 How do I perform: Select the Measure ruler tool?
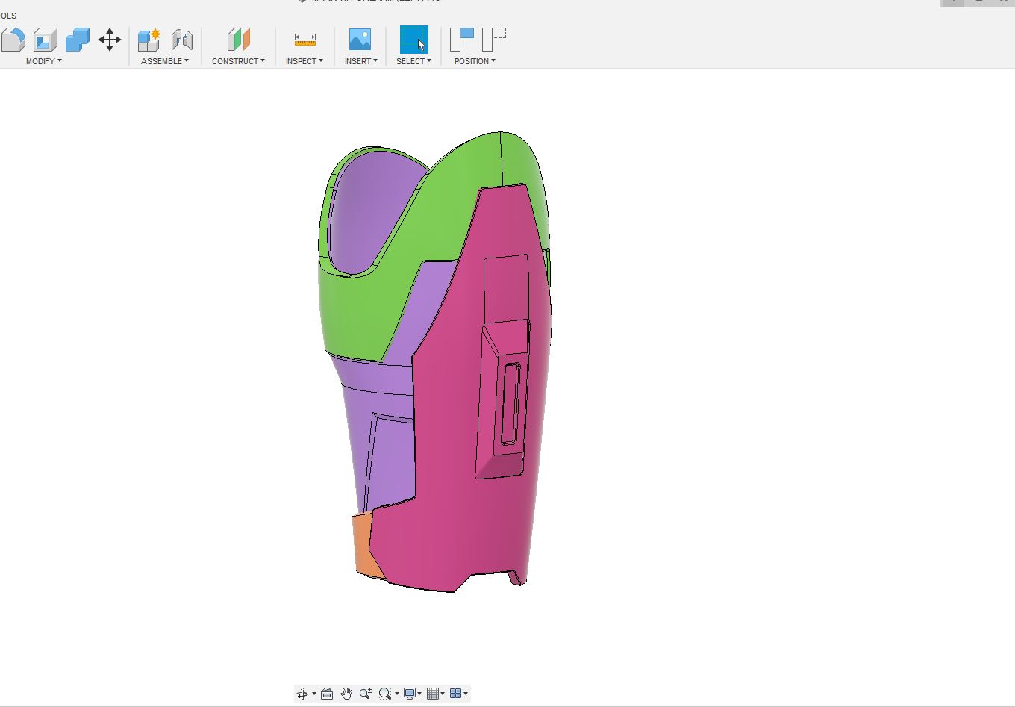coord(304,40)
